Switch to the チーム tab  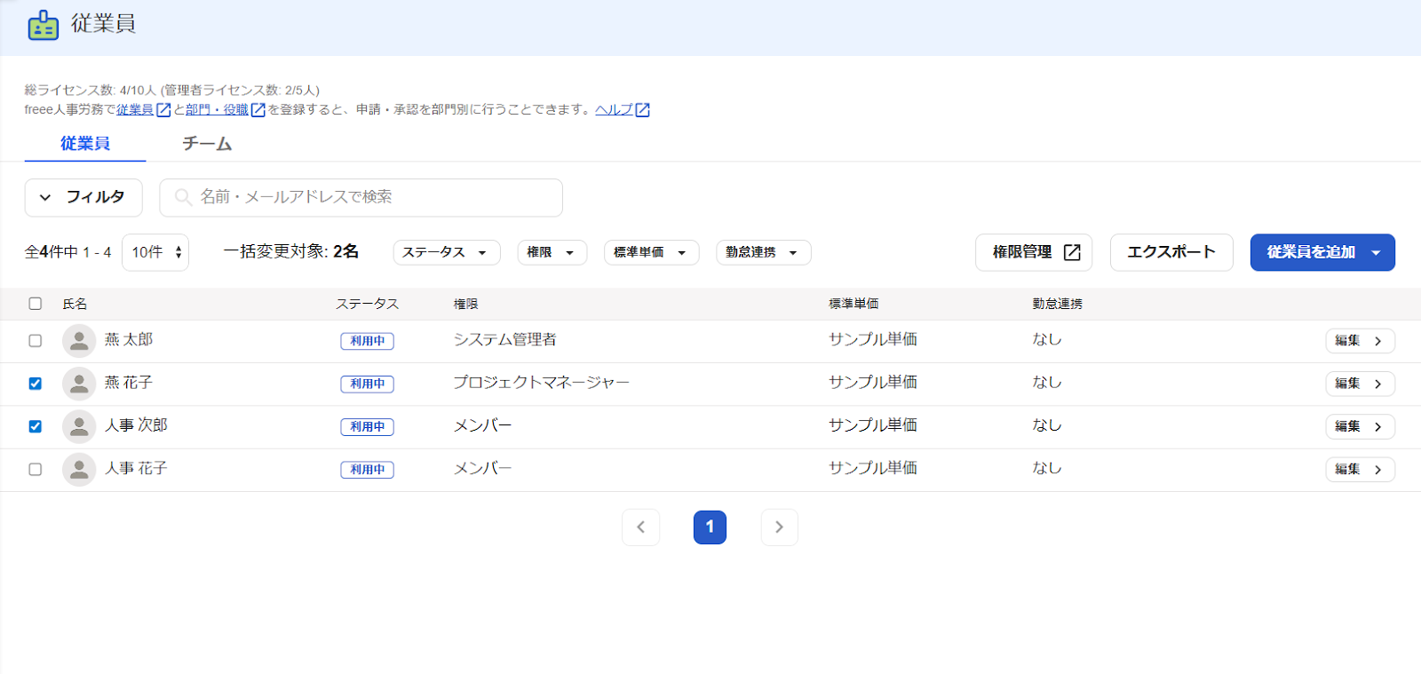click(x=207, y=144)
